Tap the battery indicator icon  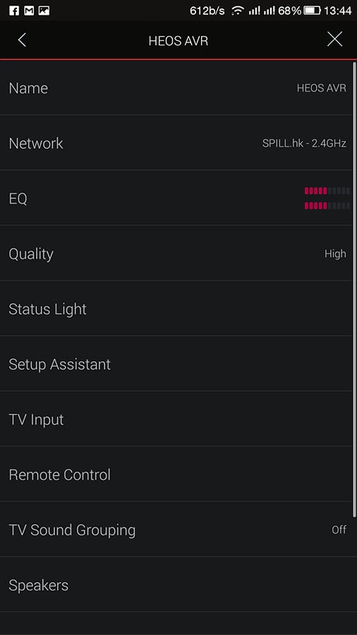coord(312,11)
